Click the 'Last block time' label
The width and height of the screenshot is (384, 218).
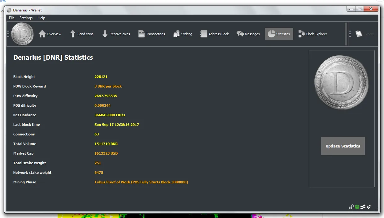pos(27,125)
